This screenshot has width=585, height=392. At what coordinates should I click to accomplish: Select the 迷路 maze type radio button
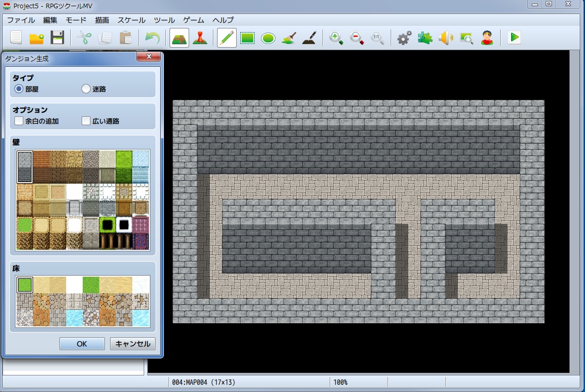pos(86,89)
